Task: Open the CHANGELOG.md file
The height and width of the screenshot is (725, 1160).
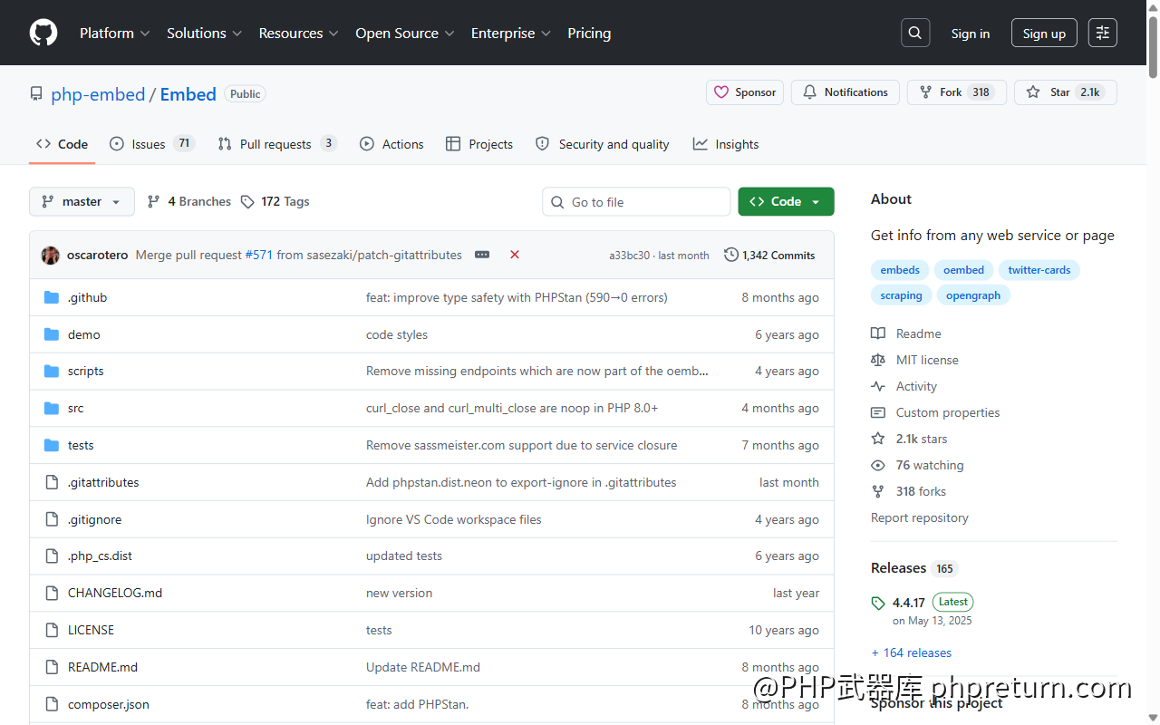Action: tap(115, 594)
